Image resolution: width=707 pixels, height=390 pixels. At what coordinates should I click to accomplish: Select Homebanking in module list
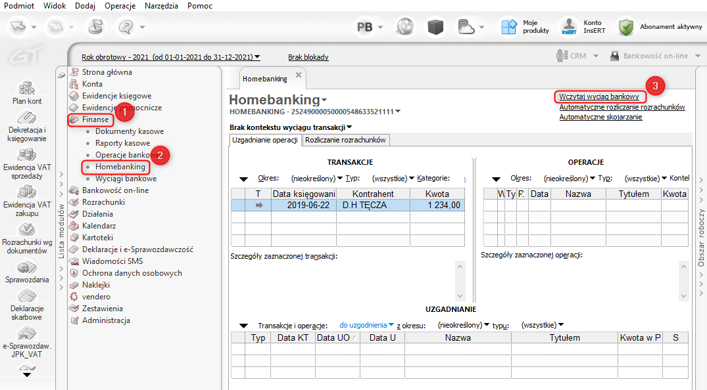point(120,167)
